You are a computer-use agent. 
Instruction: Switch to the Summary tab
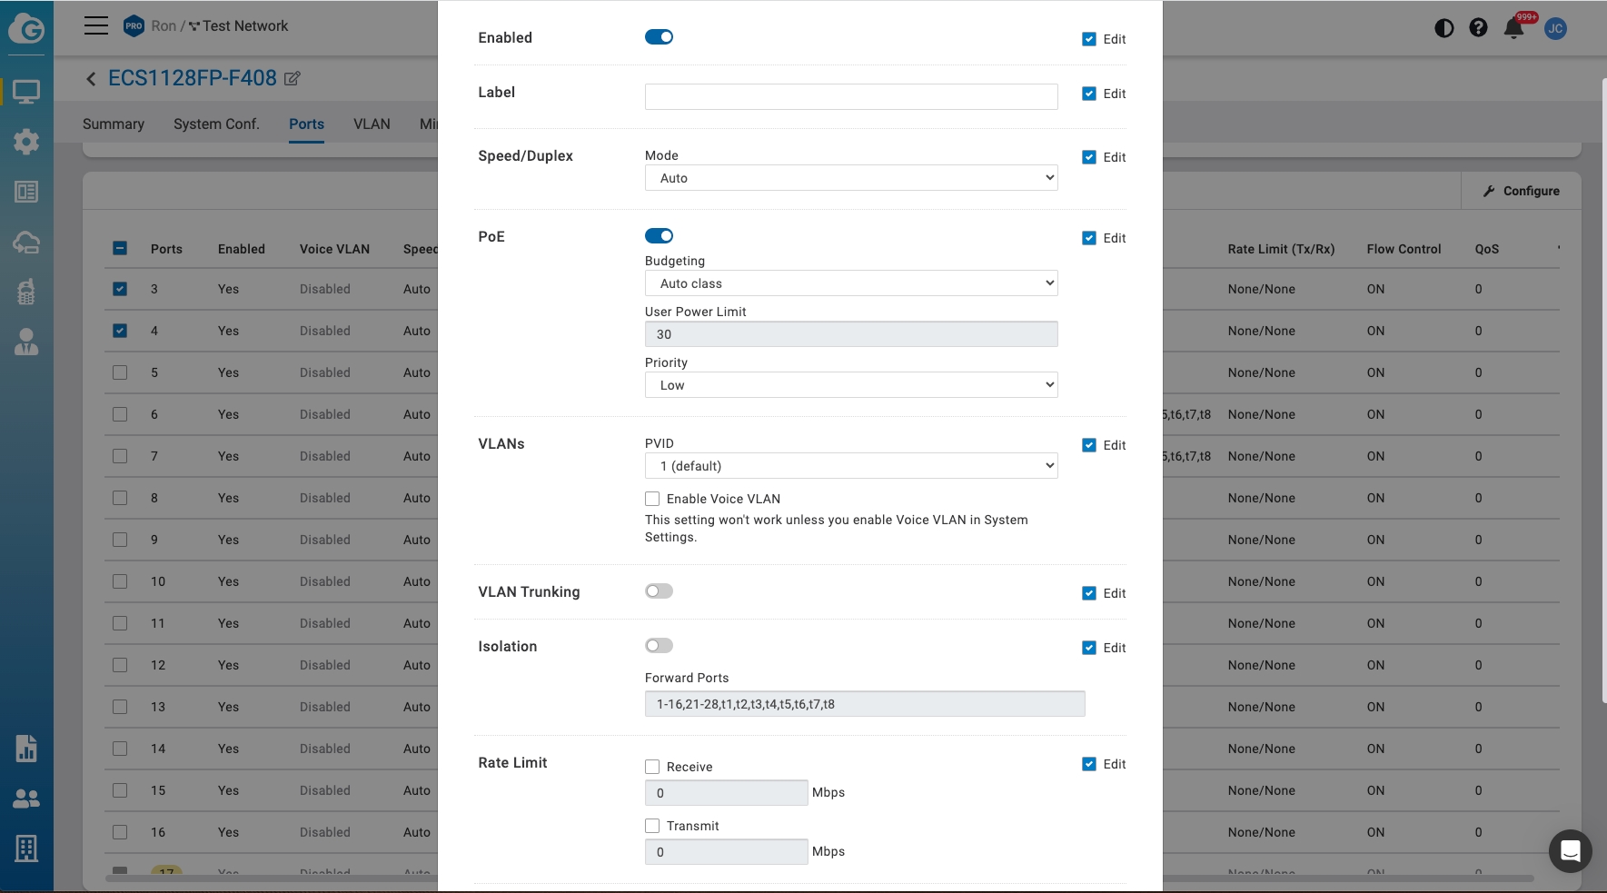click(x=114, y=124)
